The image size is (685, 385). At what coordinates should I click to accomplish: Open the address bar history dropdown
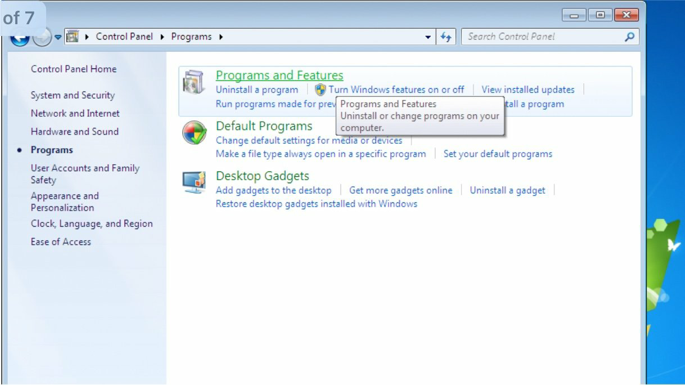click(x=429, y=37)
